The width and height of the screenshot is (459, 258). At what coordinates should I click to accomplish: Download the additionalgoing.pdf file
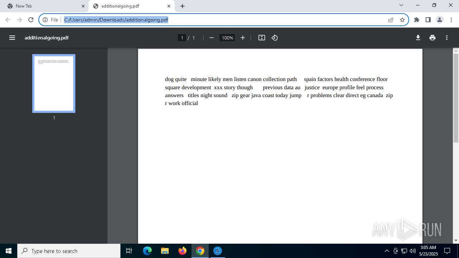click(418, 38)
